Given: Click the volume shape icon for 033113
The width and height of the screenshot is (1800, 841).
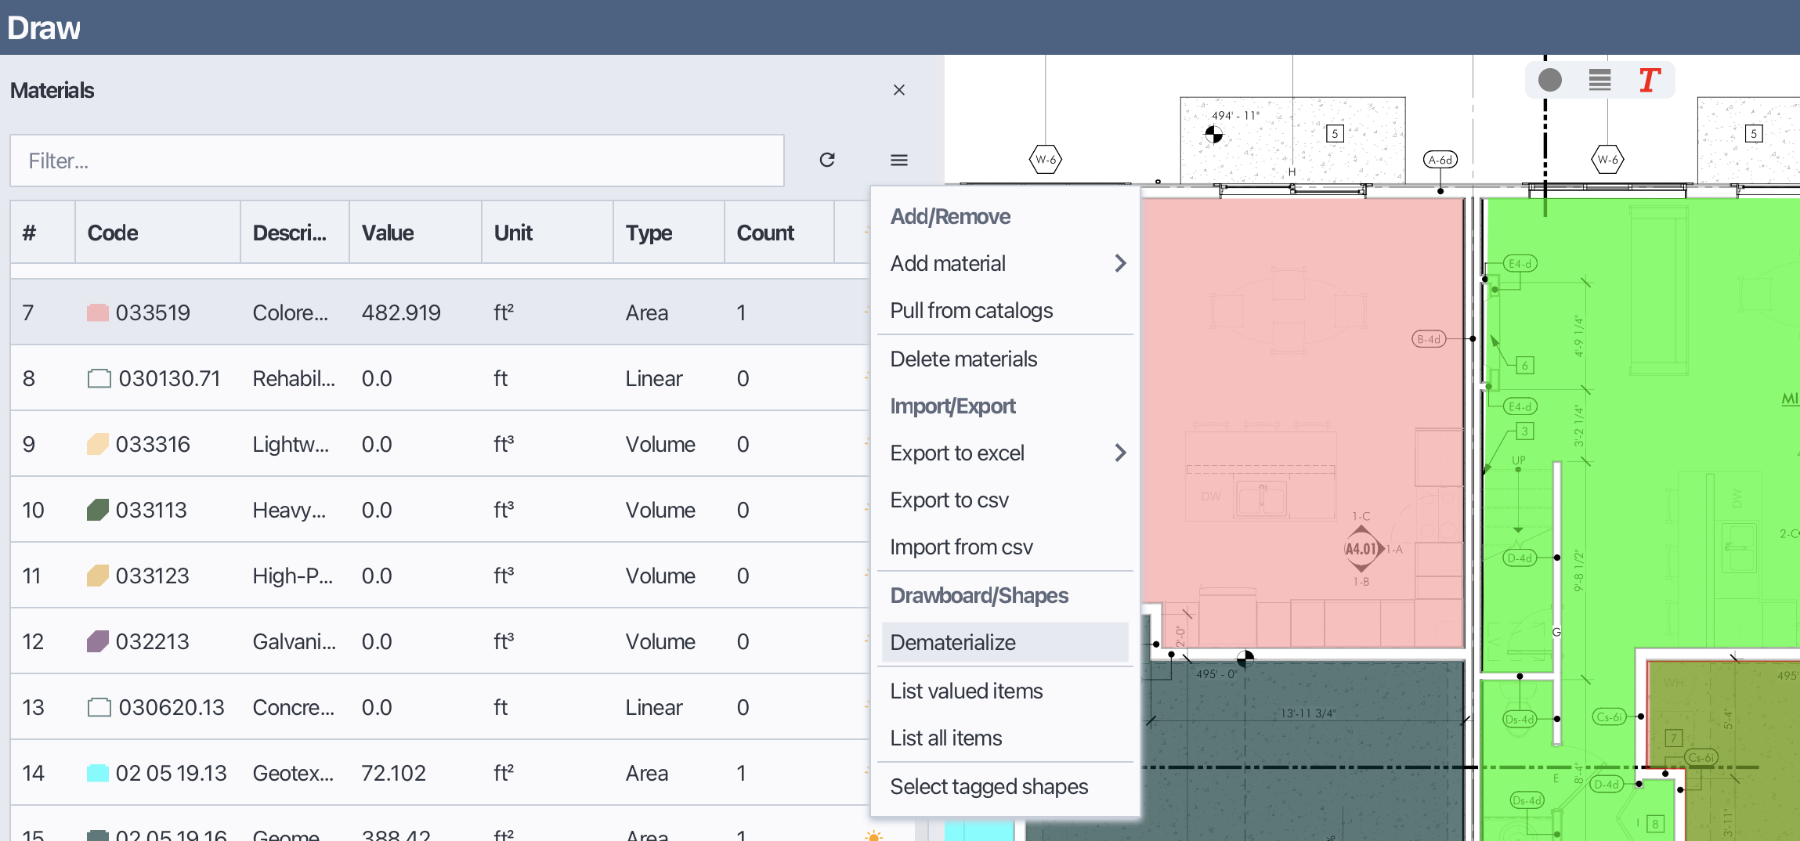Looking at the screenshot, I should pos(98,511).
